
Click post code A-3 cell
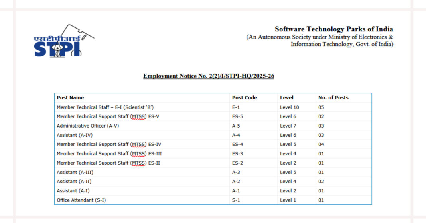click(x=236, y=172)
